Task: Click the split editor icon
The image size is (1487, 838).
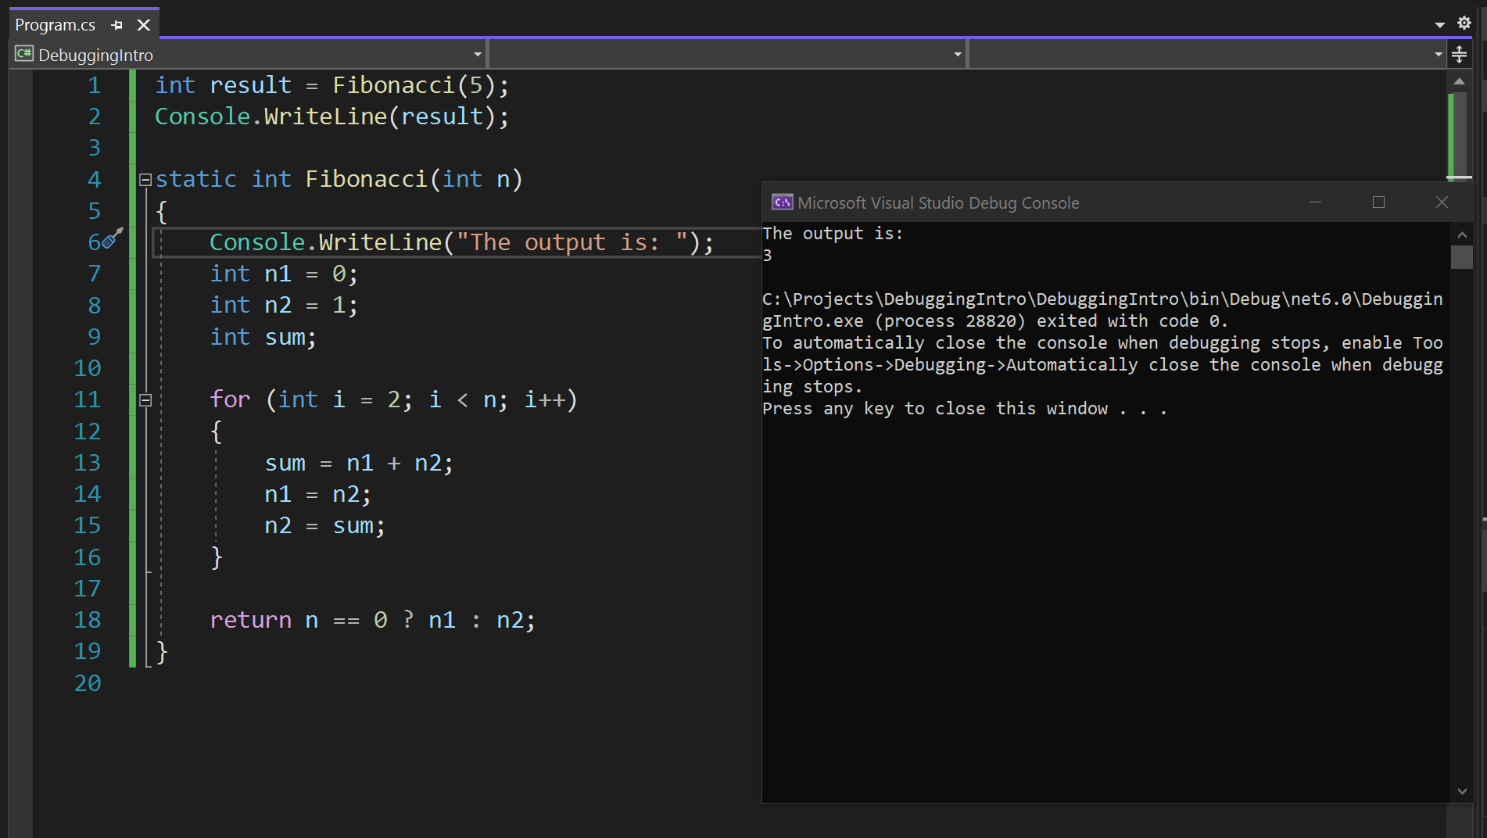Action: (x=1459, y=54)
